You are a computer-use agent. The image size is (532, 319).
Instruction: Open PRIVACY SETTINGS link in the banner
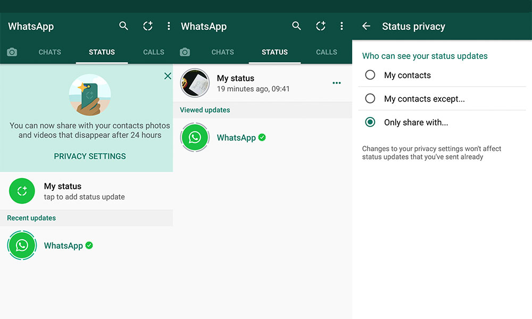(x=90, y=156)
